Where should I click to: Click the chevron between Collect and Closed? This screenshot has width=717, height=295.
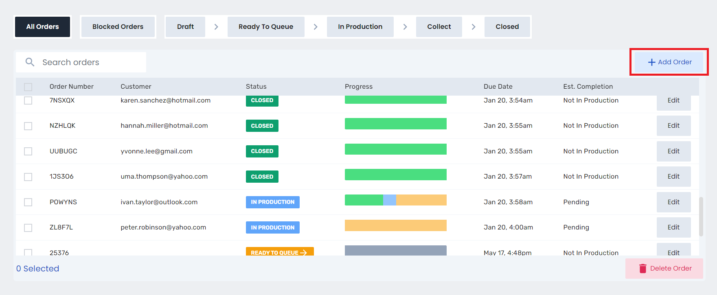click(x=473, y=27)
